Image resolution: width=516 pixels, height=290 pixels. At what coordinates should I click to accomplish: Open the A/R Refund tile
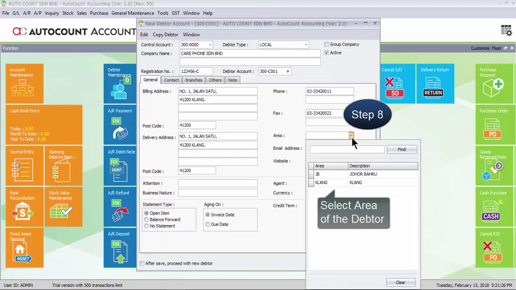(x=120, y=207)
